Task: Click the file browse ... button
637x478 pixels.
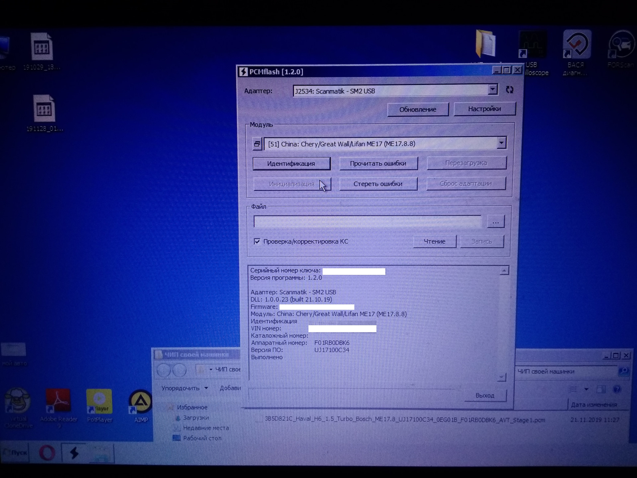Action: pos(496,222)
